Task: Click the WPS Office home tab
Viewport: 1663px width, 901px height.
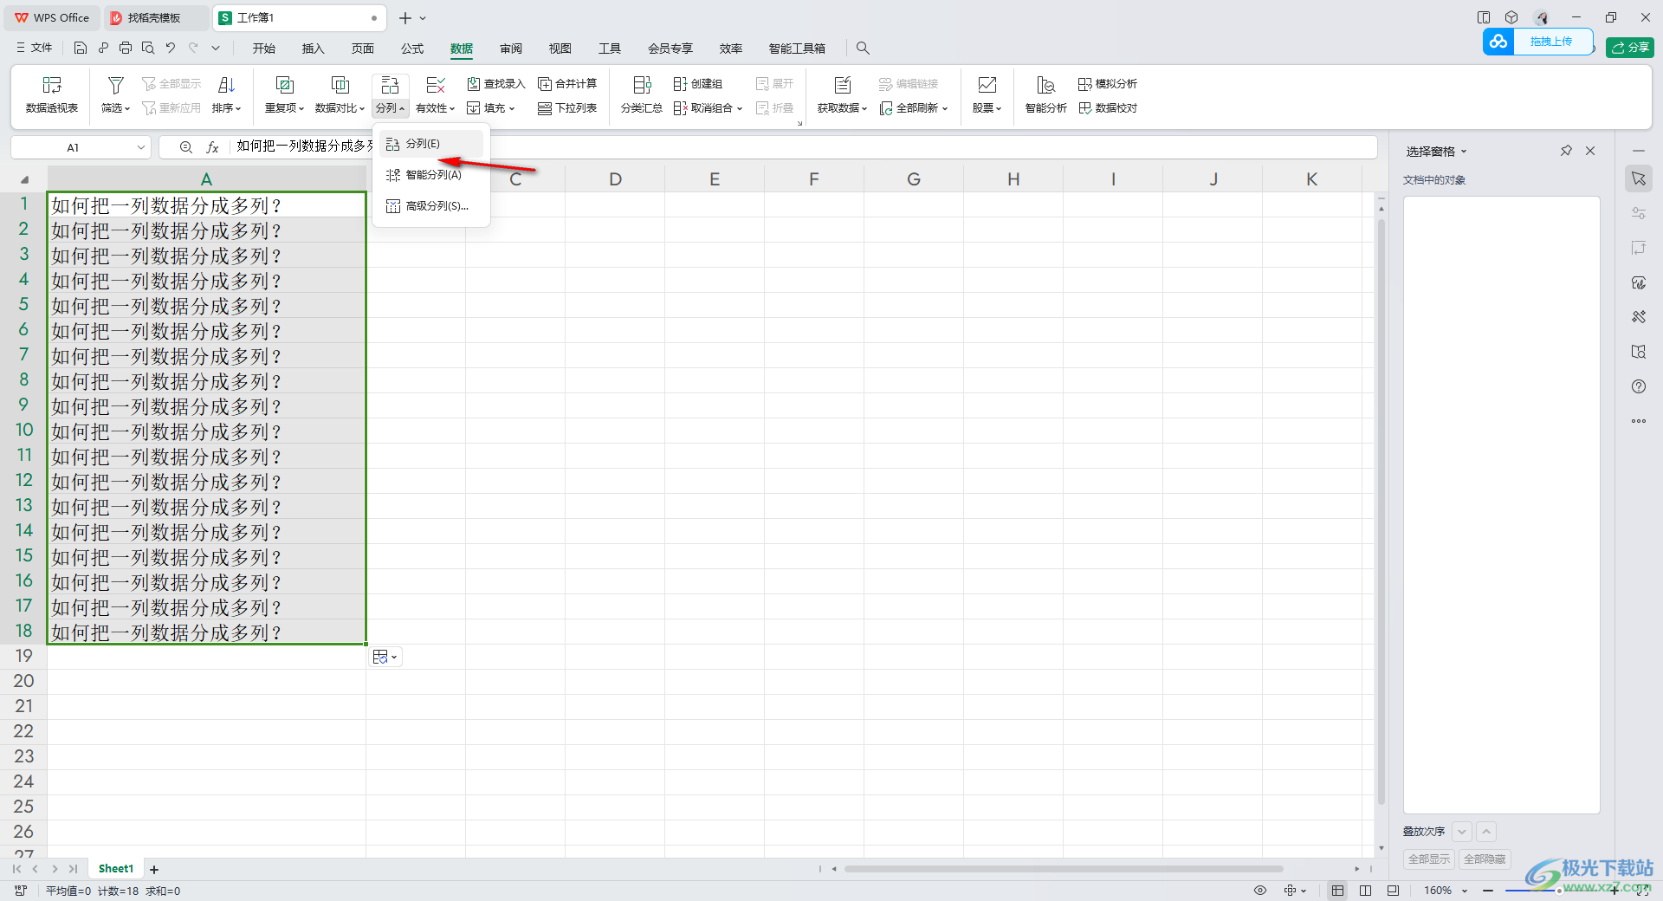Action: pos(52,18)
